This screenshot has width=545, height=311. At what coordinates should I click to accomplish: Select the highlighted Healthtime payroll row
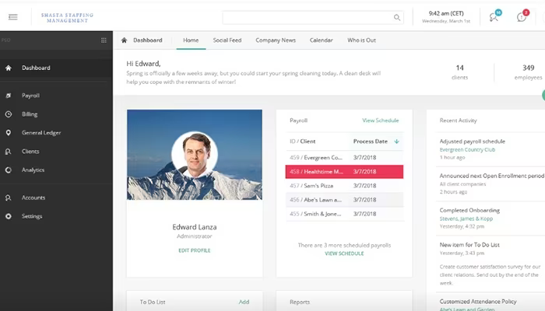(344, 172)
